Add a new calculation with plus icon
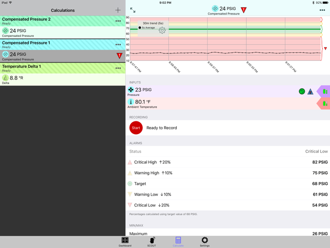 (118, 10)
